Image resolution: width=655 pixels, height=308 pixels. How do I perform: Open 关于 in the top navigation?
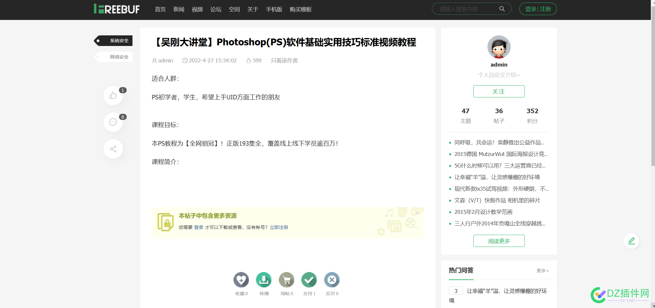(253, 9)
